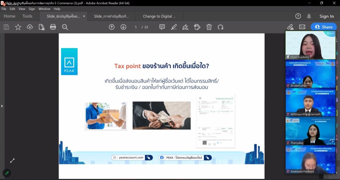The width and height of the screenshot is (340, 180).
Task: Click the money handover photo
Action: click(162, 116)
